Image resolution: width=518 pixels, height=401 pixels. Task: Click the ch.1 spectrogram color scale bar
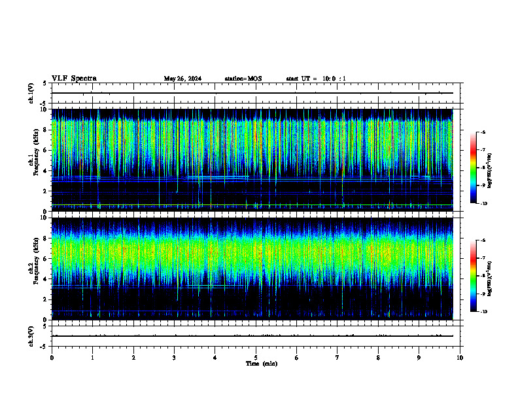474,168
